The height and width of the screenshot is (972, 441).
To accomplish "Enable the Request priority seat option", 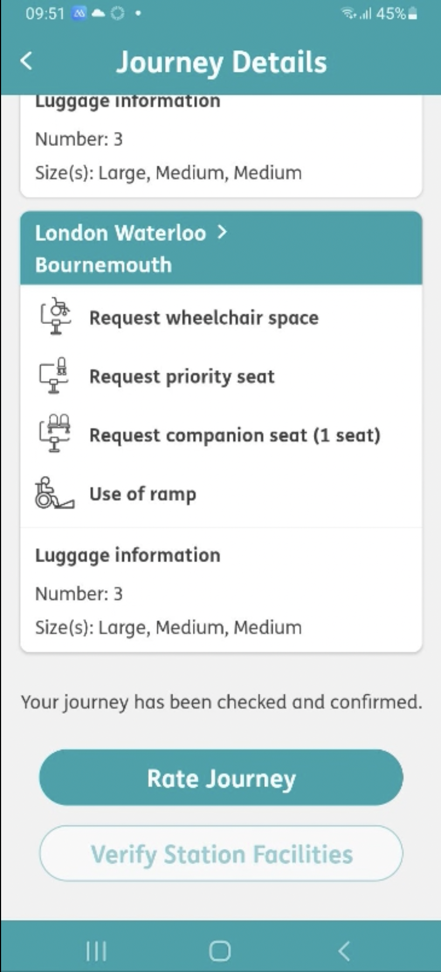I will 181,376.
